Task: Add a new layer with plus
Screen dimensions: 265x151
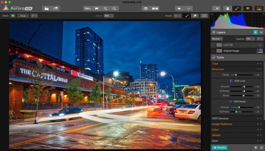Action: pyautogui.click(x=255, y=32)
